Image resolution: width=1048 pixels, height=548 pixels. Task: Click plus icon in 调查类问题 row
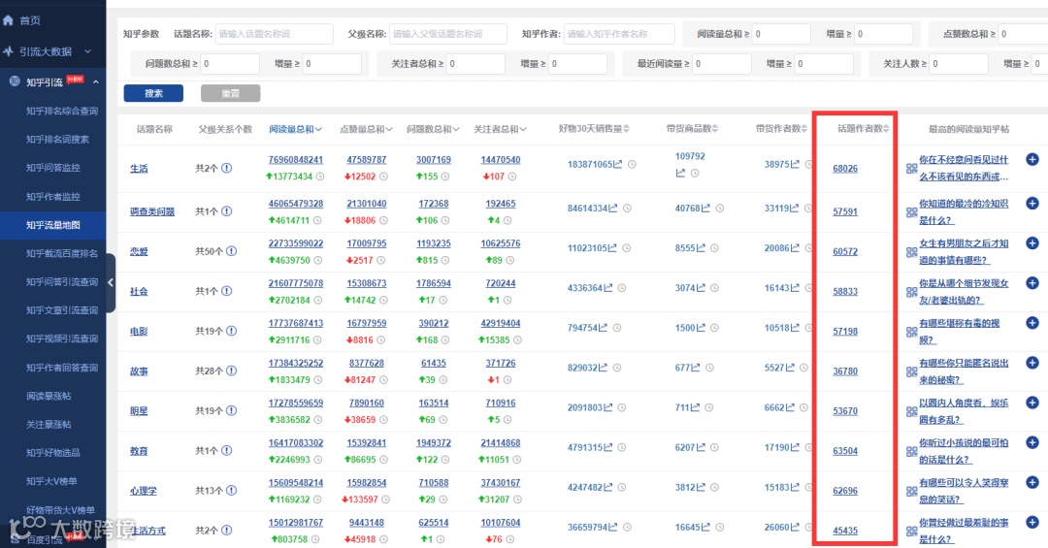pos(1032,203)
